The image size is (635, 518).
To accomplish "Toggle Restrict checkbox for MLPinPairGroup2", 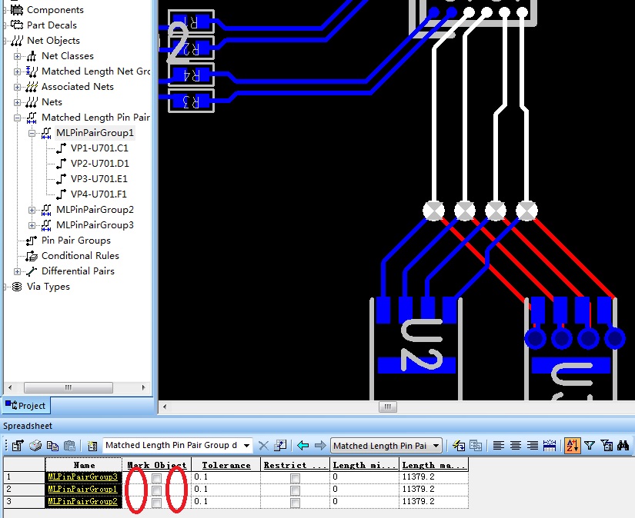I will (295, 502).
